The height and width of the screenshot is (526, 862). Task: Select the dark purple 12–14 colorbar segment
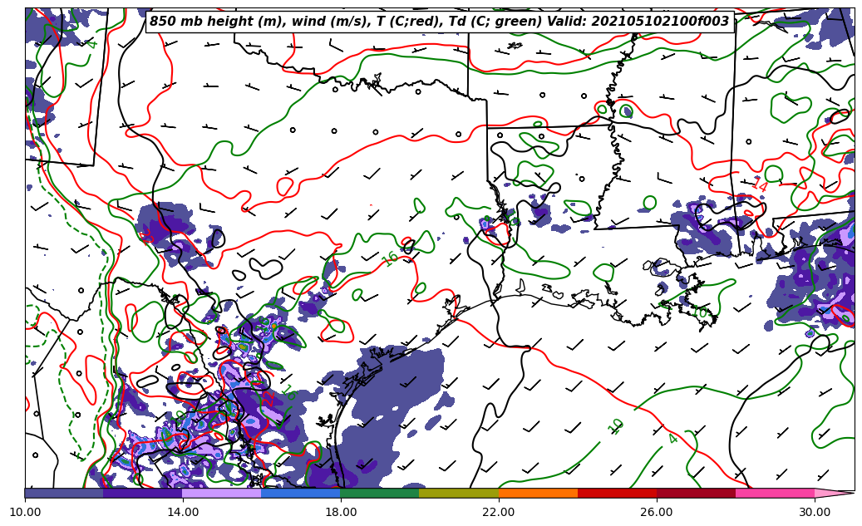coord(142,493)
